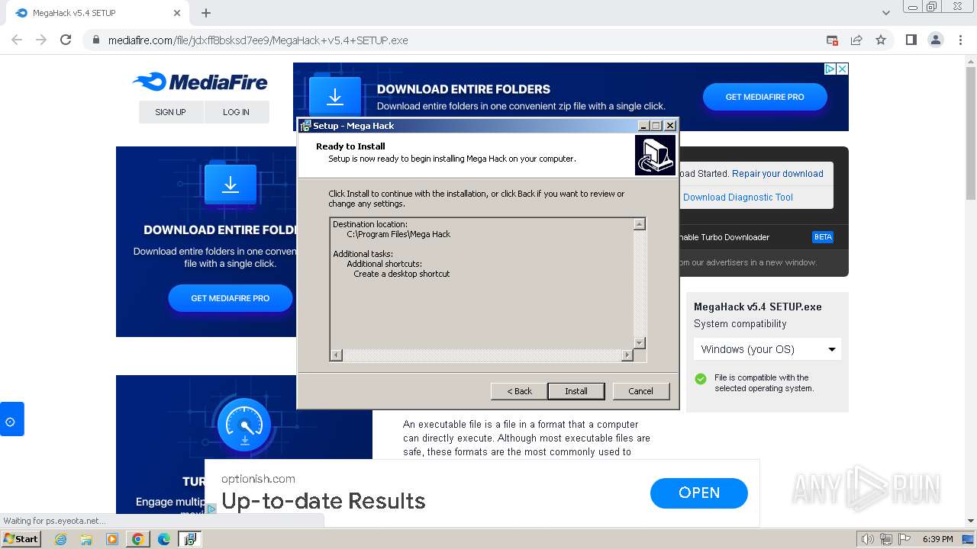Click GET MEDIAFIRE PRO in top banner
Image resolution: width=977 pixels, height=549 pixels.
[x=765, y=97]
